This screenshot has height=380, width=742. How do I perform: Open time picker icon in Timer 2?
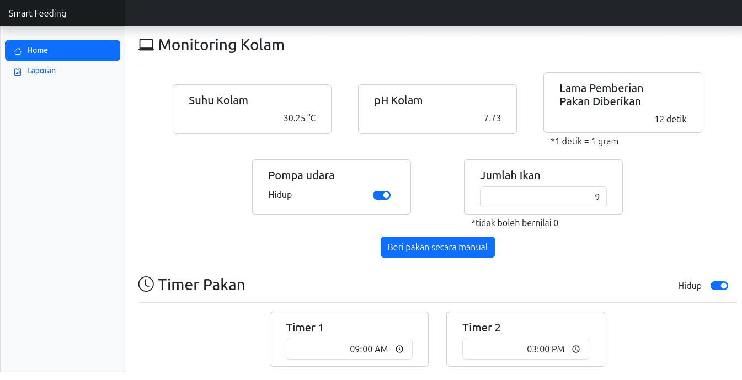click(576, 349)
